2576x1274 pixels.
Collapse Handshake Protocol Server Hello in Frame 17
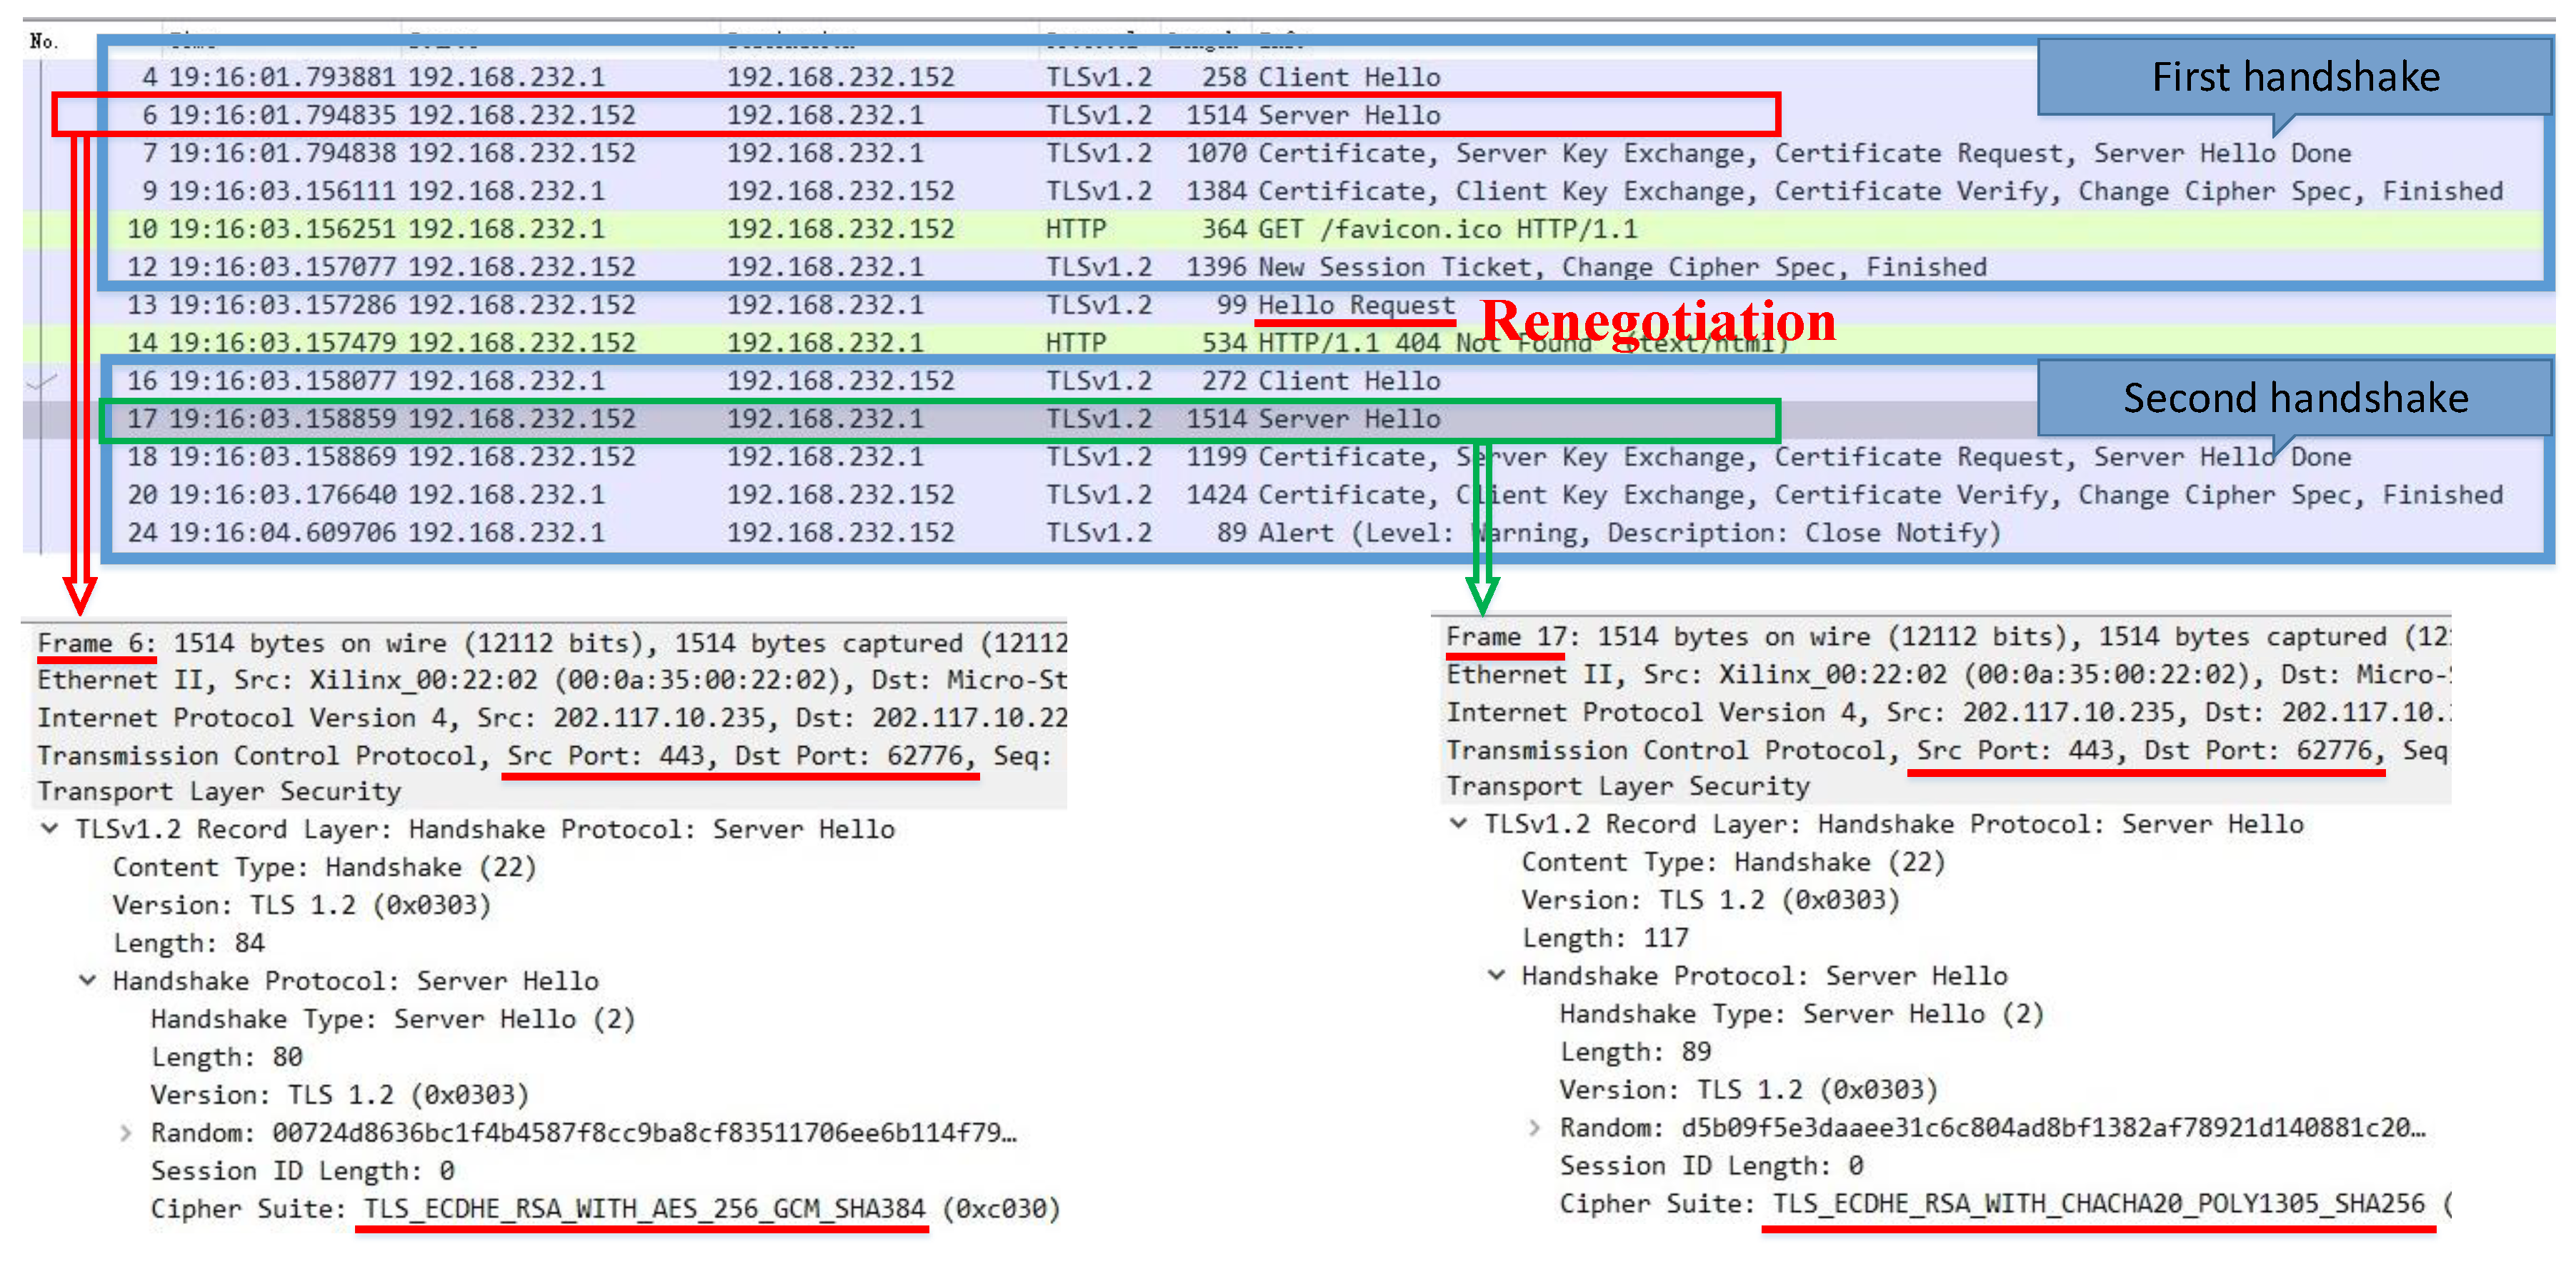[x=1497, y=976]
